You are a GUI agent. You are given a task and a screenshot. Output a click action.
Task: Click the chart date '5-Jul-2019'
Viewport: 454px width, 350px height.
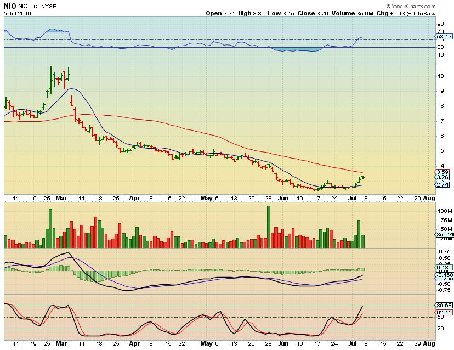click(x=18, y=13)
